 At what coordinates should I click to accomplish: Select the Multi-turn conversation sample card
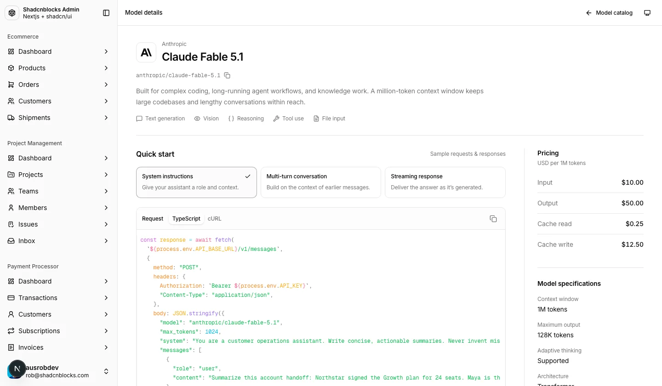click(321, 182)
